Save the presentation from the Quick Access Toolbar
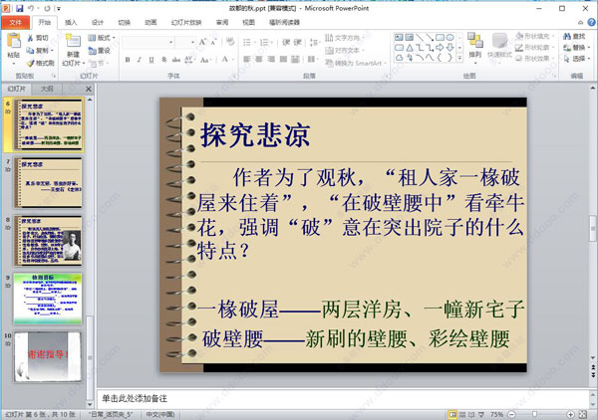The width and height of the screenshot is (598, 420). tap(20, 8)
